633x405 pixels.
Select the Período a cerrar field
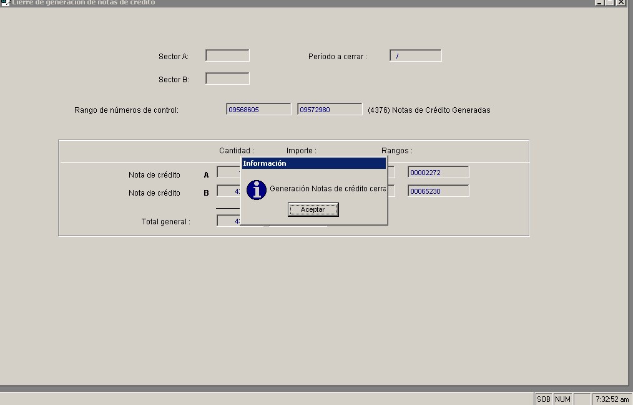tap(415, 56)
